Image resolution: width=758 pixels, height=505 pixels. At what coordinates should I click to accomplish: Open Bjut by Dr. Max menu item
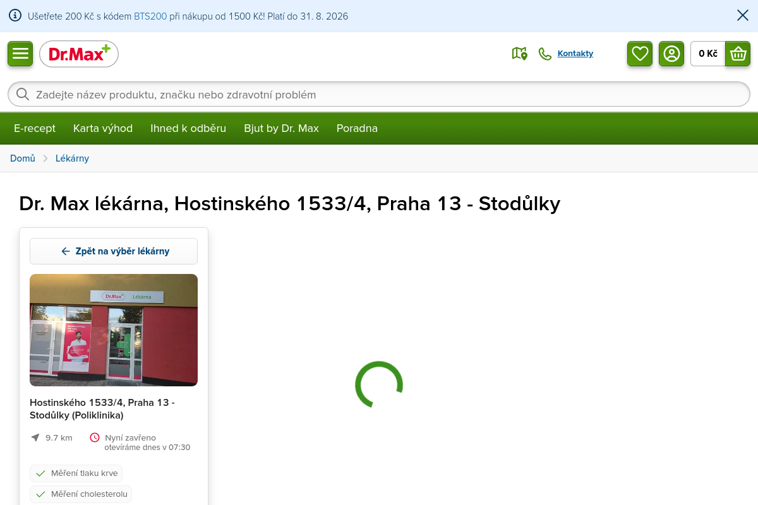click(x=281, y=128)
